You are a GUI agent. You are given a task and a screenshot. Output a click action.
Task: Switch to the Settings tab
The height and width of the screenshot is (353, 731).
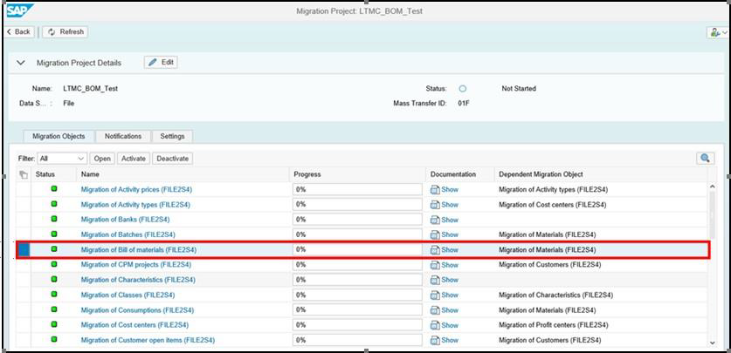pyautogui.click(x=172, y=137)
